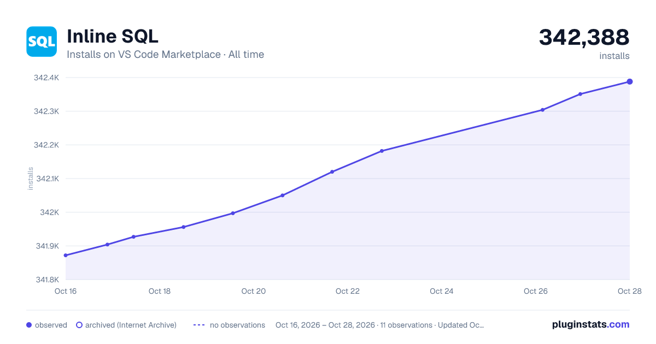
Task: Click the 342.1K y-axis label
Action: point(47,179)
